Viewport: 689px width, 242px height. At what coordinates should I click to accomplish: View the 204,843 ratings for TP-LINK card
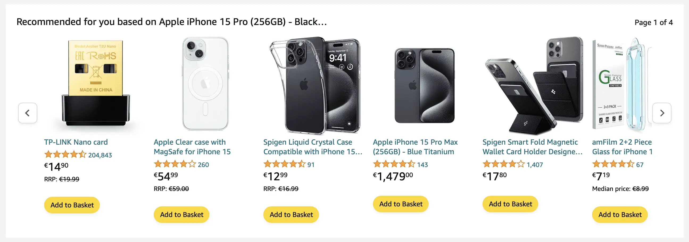pyautogui.click(x=100, y=155)
